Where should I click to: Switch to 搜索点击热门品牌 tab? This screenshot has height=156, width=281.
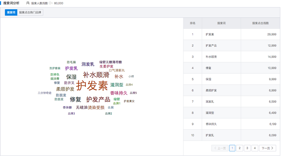point(30,12)
